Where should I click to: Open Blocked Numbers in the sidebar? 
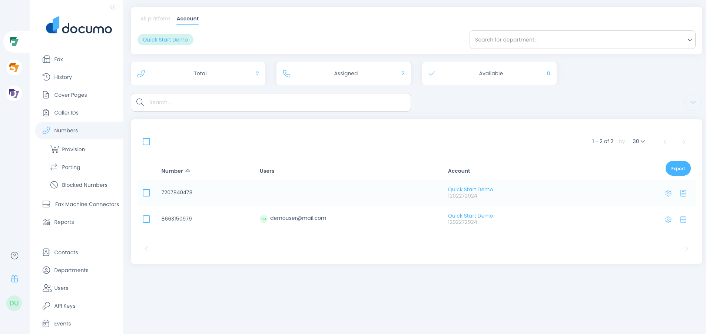(x=84, y=185)
